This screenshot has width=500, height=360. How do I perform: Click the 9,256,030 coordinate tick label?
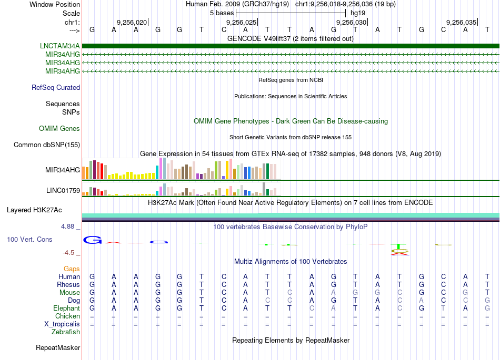click(352, 22)
